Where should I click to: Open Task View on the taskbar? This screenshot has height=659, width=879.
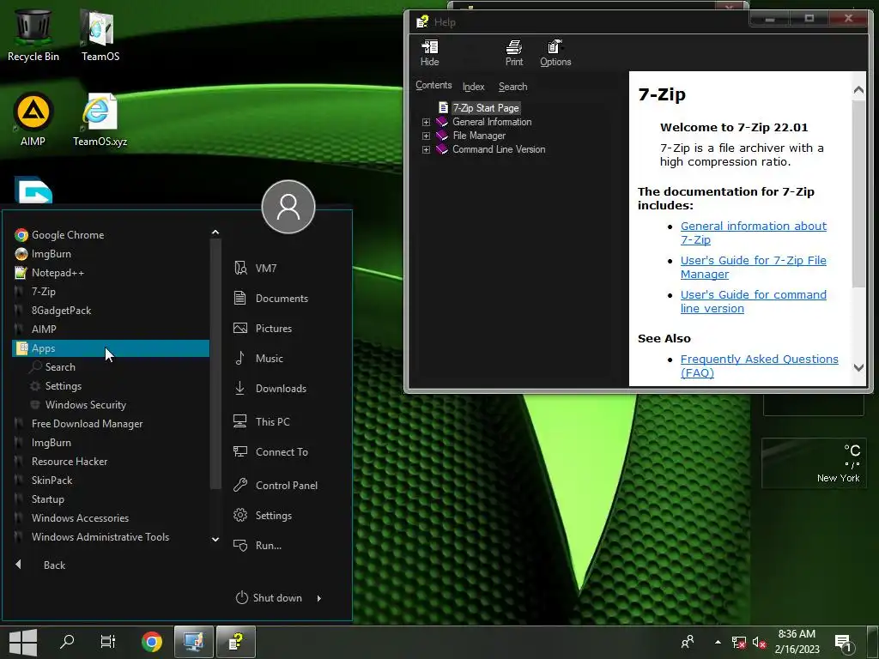pos(107,641)
